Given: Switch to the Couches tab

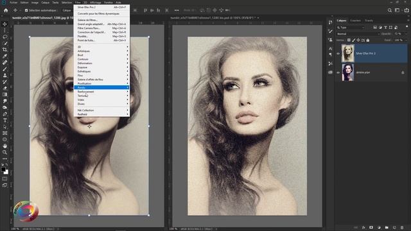Looking at the screenshot, I should 355,21.
